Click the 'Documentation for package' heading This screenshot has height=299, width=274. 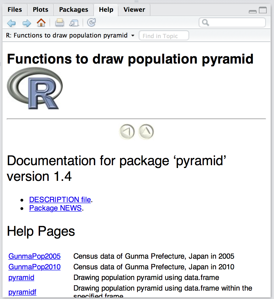click(x=116, y=168)
